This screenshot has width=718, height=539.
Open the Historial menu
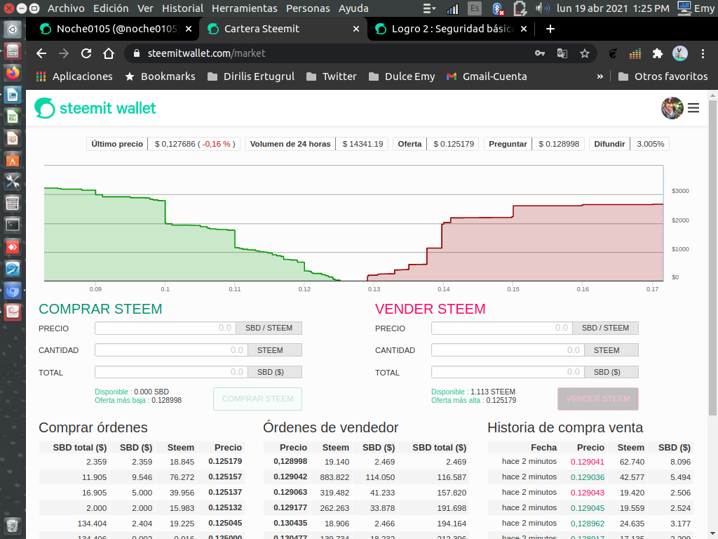pos(182,8)
